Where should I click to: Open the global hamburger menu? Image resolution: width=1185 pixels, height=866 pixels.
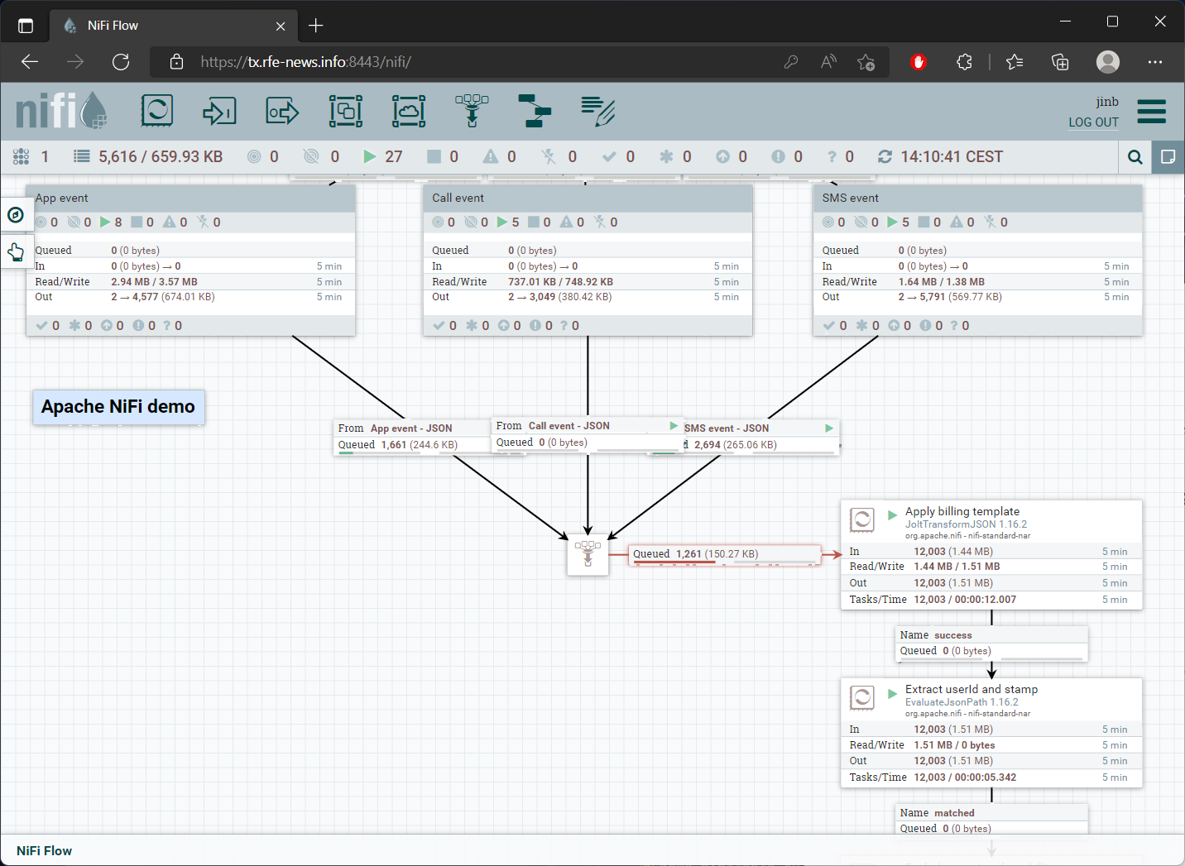(x=1151, y=112)
